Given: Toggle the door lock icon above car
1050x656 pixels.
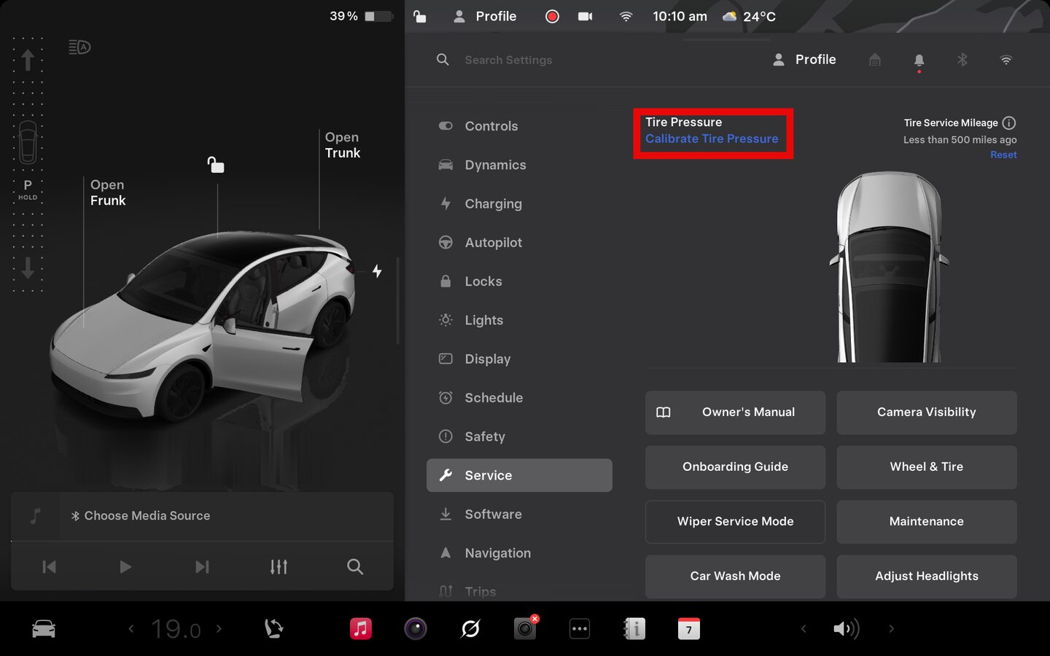Looking at the screenshot, I should [x=216, y=165].
